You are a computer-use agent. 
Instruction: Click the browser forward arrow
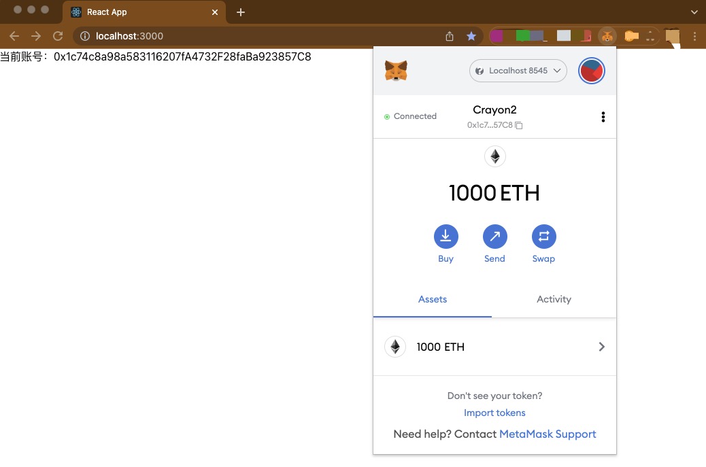(36, 36)
